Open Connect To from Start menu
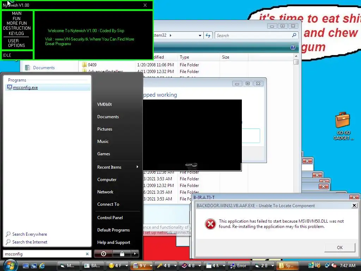The width and height of the screenshot is (361, 271). pyautogui.click(x=108, y=204)
